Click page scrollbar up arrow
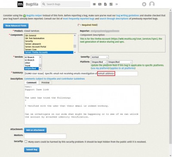Viewport: 172px width, 157px height. tap(170, 10)
